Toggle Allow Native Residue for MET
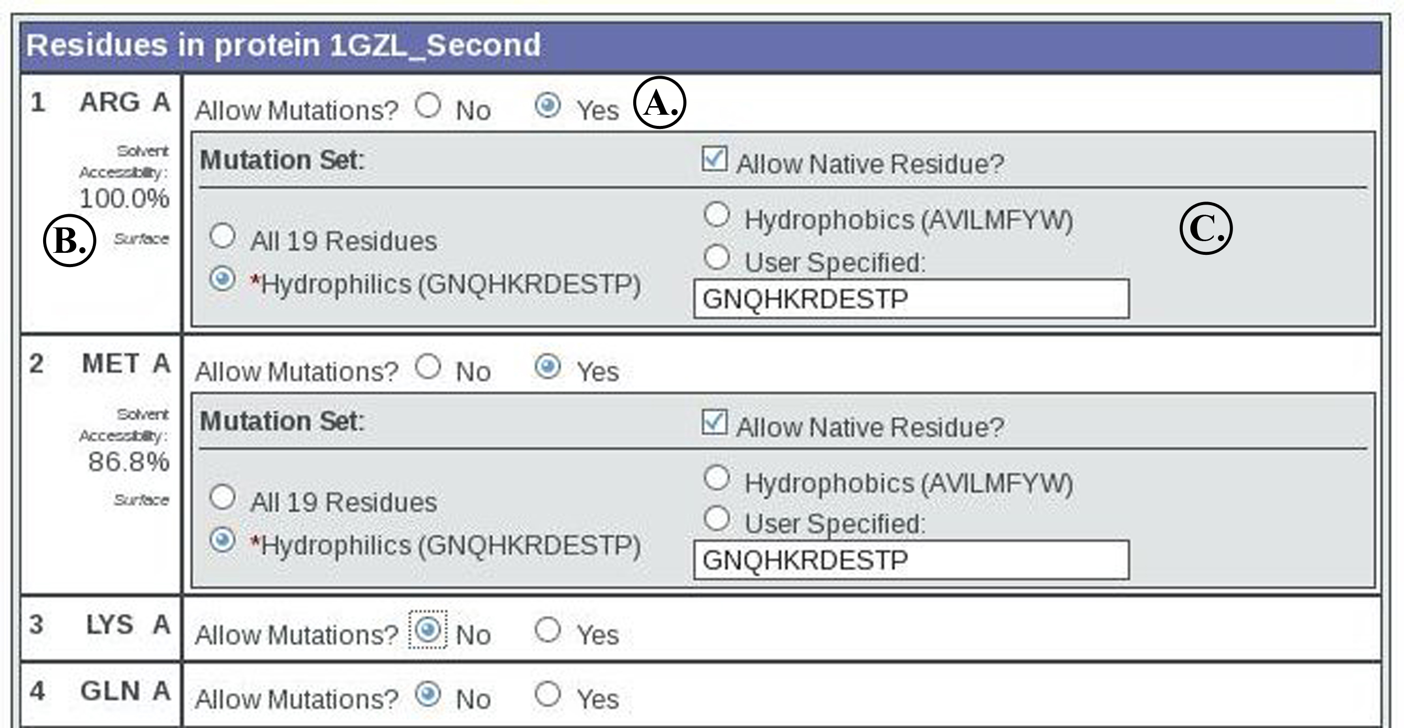 [x=714, y=422]
